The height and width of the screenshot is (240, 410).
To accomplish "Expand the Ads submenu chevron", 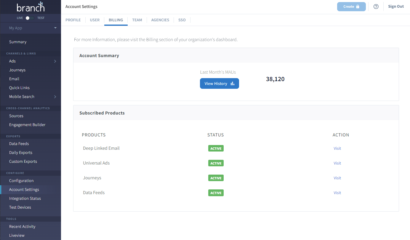I will (x=55, y=61).
